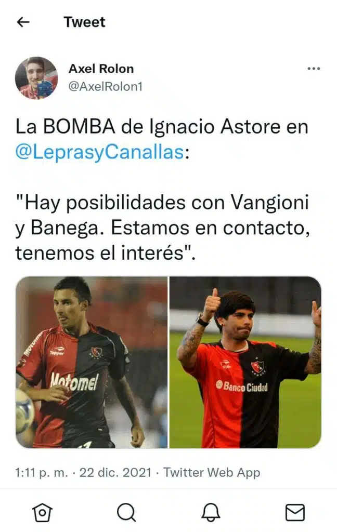This screenshot has width=337, height=532.
Task: Open the @LeprasyCanallas mention link
Action: (99, 152)
